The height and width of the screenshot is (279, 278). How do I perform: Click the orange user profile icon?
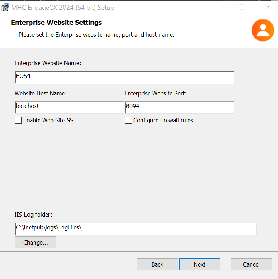(263, 30)
